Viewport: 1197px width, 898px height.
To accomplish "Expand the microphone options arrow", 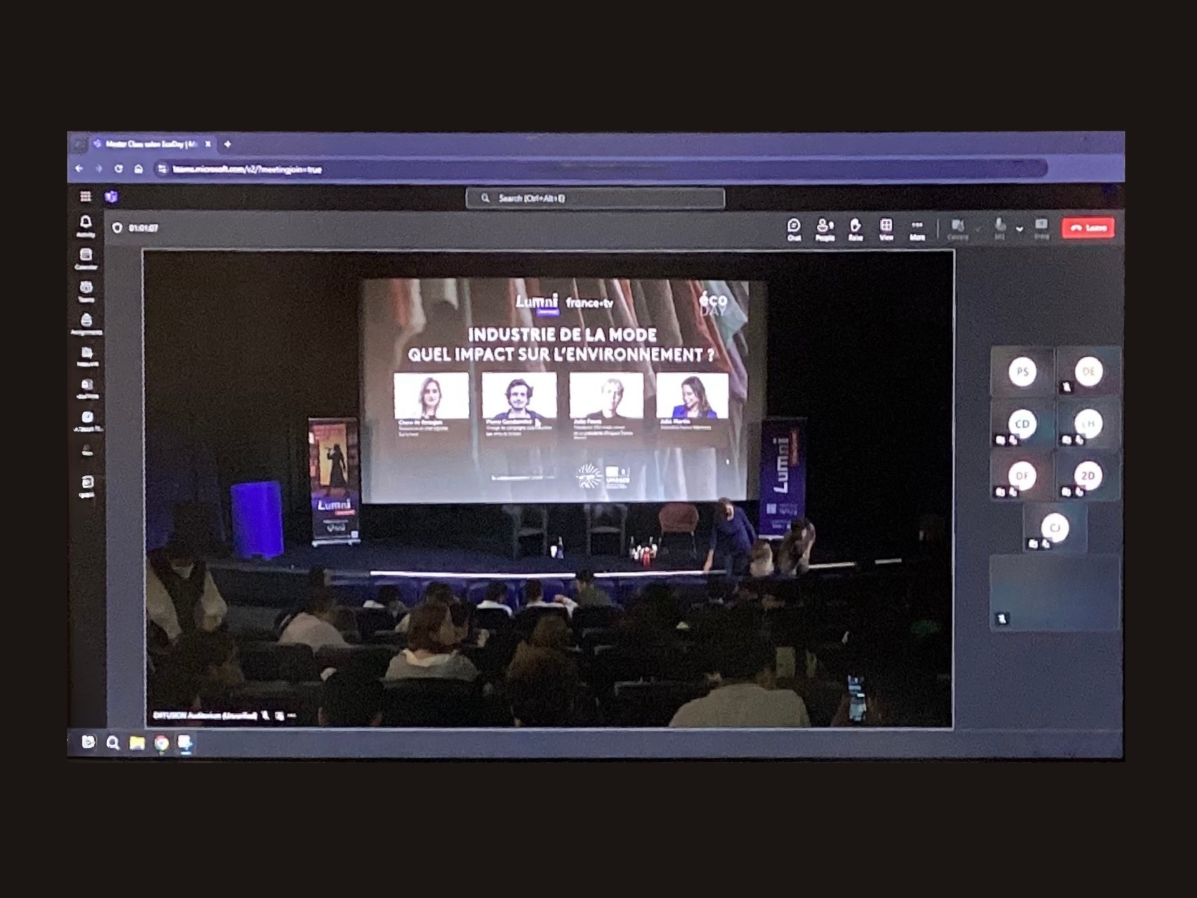I will pyautogui.click(x=1019, y=229).
